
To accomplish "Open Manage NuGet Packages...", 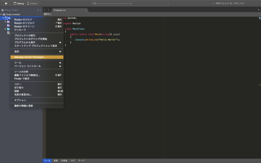I will click(x=37, y=57).
